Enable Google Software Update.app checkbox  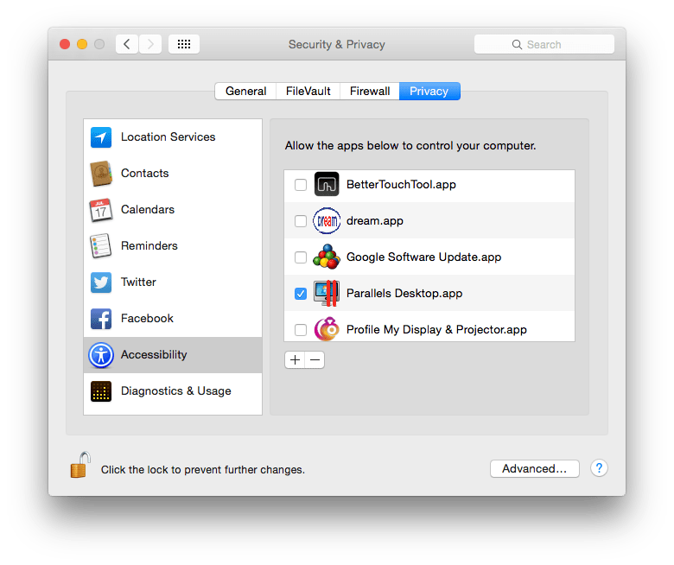[x=300, y=257]
